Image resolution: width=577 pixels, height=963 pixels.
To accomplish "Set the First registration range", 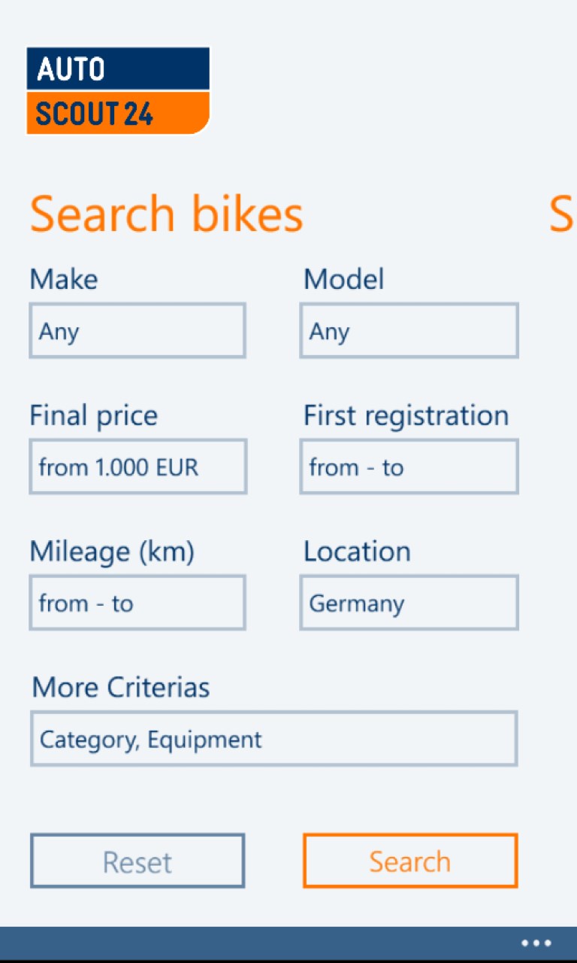I will [409, 467].
